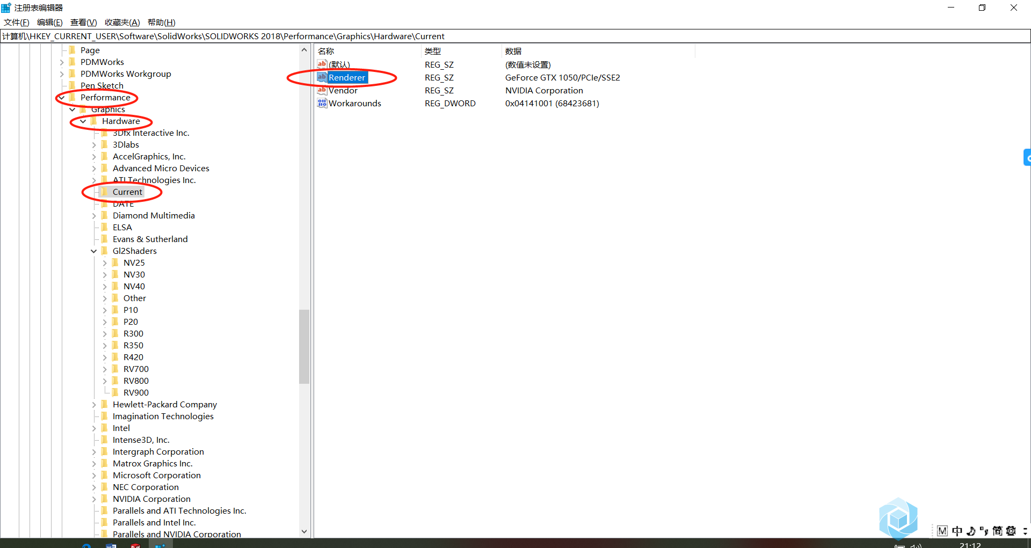Select NEC Corporation tree key

pyautogui.click(x=146, y=487)
